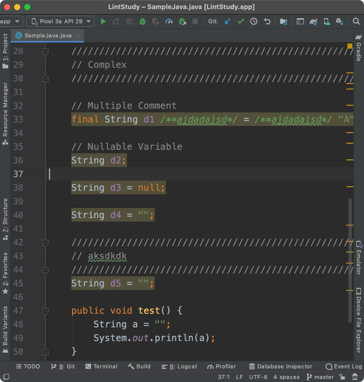Open the Profile app gauge icon
The height and width of the screenshot is (382, 364).
click(x=169, y=21)
